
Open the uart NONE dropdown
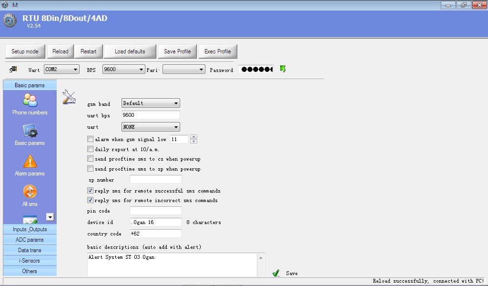point(151,127)
